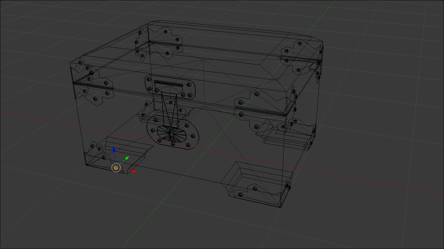Select the rectangular latch plate on the lid
This screenshot has width=444, height=249.
click(x=170, y=87)
